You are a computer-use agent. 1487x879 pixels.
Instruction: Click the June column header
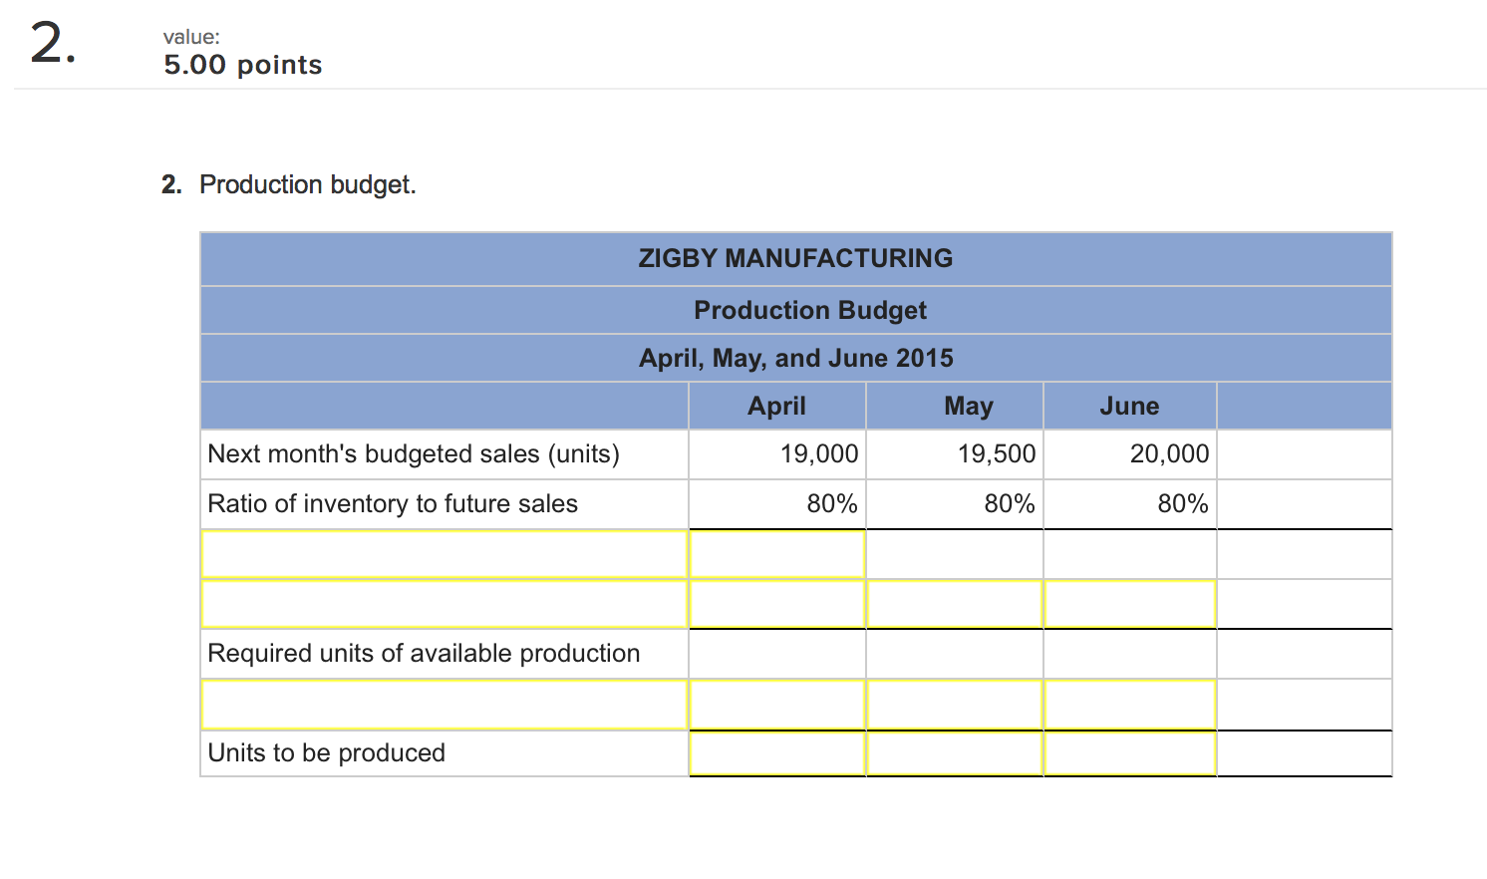coord(1129,407)
